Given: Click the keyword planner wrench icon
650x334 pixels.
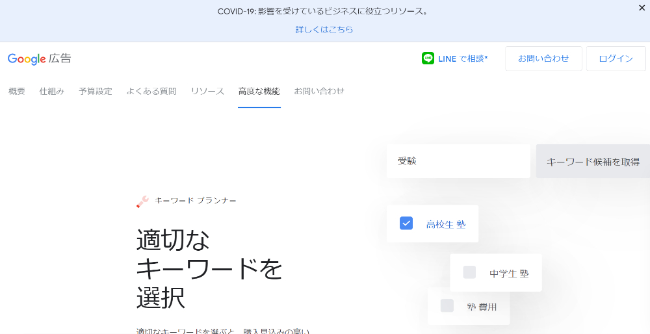Looking at the screenshot, I should pyautogui.click(x=142, y=201).
